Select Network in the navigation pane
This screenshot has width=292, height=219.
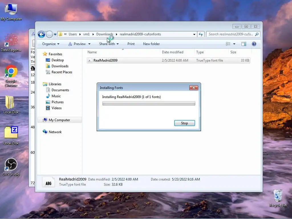(55, 132)
